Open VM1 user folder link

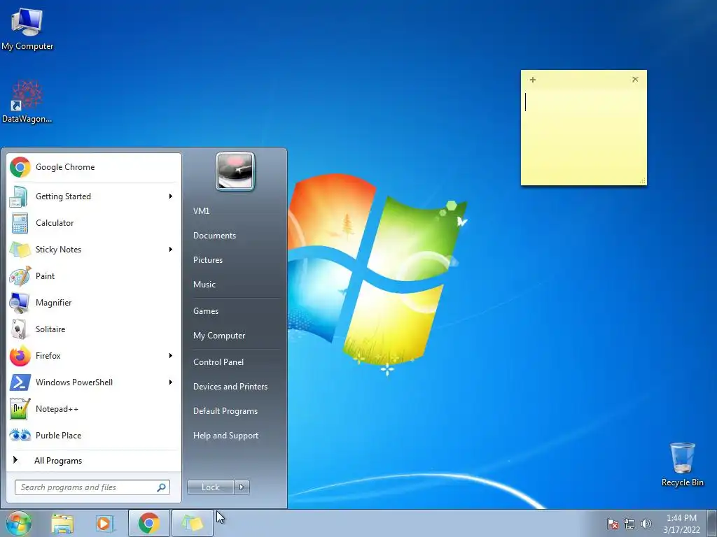click(201, 211)
